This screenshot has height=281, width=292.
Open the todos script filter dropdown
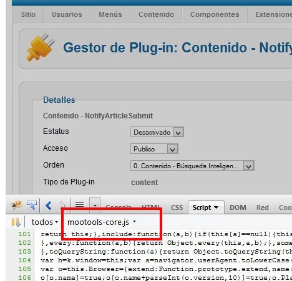pyautogui.click(x=45, y=222)
